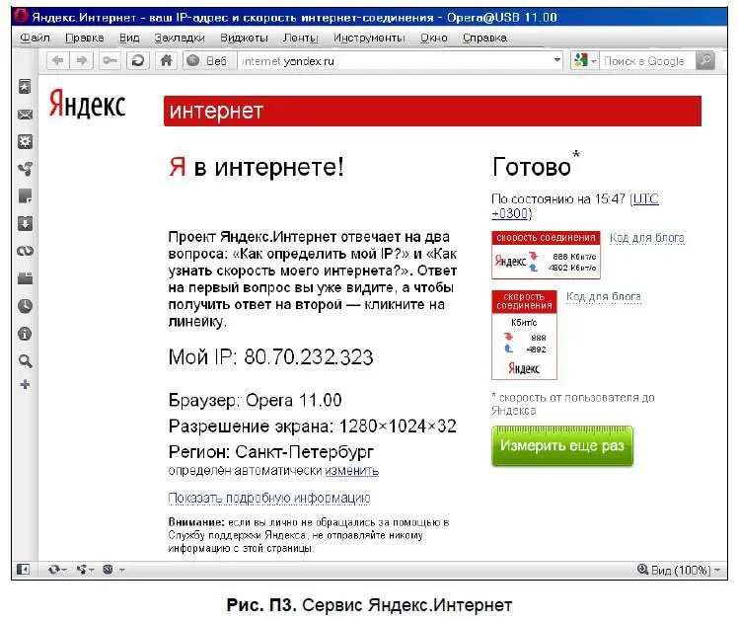Screen dimensions: 738x622
Task: Toggle the side panel visibility button
Action: pyautogui.click(x=23, y=570)
